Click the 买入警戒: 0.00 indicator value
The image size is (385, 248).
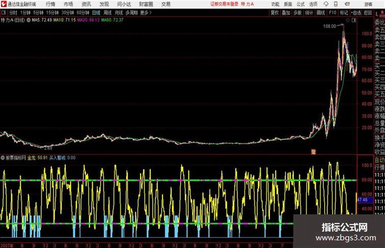[x=62, y=158]
